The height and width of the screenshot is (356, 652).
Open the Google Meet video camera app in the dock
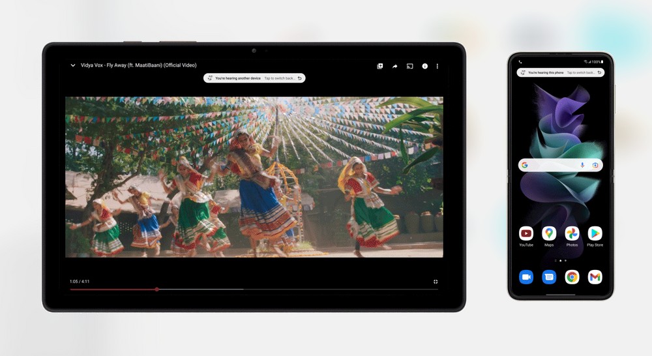(526, 277)
